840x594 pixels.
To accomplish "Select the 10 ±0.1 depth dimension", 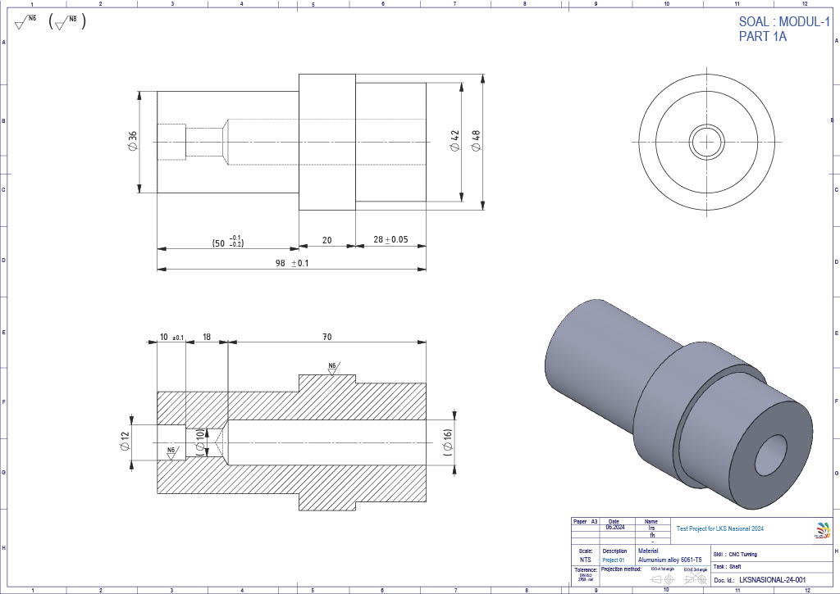I will click(x=171, y=337).
